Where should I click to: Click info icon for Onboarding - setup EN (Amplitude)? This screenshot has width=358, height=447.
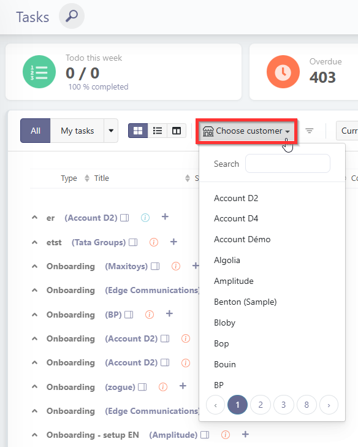(x=226, y=435)
